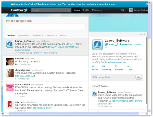The height and width of the screenshot is (117, 153).
Task: Click the lock icon on kwokma tweet
Action: pos(16,64)
